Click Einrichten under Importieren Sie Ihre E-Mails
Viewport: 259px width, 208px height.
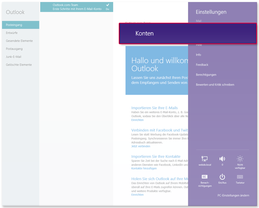point(137,120)
